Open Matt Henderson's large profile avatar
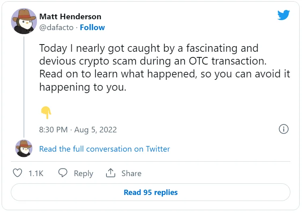Viewport: 302px width, 213px height. point(24,21)
